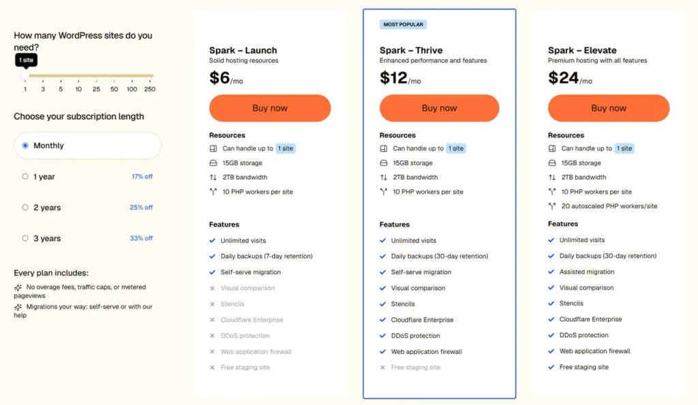Click the X icon beside Visual comparison in Launch
Viewport: 698px width, 405px height.
[x=213, y=288]
